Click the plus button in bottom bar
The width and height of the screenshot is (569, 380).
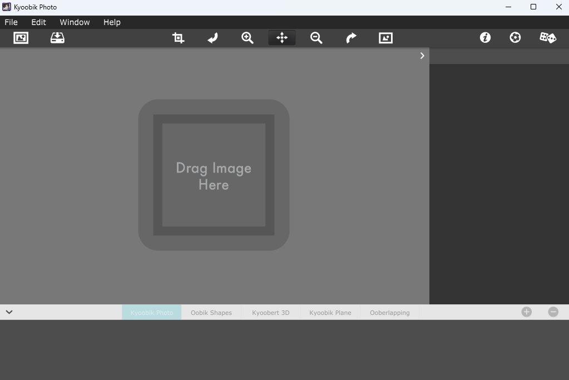point(527,312)
